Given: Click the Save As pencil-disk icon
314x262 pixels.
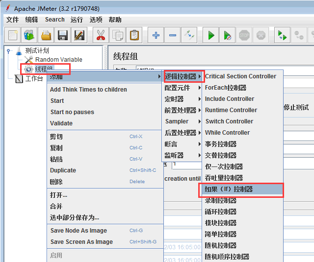Looking at the screenshot, I should point(79,35).
